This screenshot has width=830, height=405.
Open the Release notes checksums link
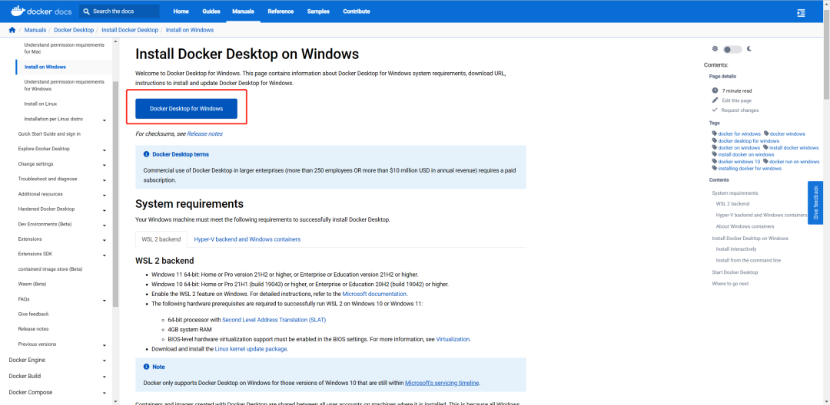(x=205, y=133)
